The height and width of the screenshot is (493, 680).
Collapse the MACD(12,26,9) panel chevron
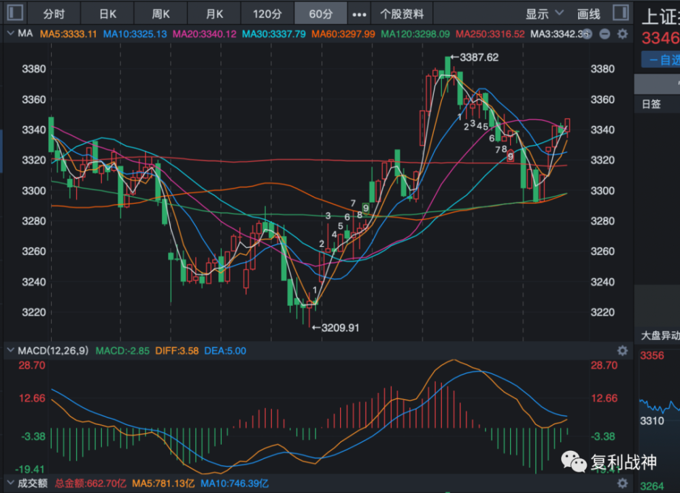(10, 350)
